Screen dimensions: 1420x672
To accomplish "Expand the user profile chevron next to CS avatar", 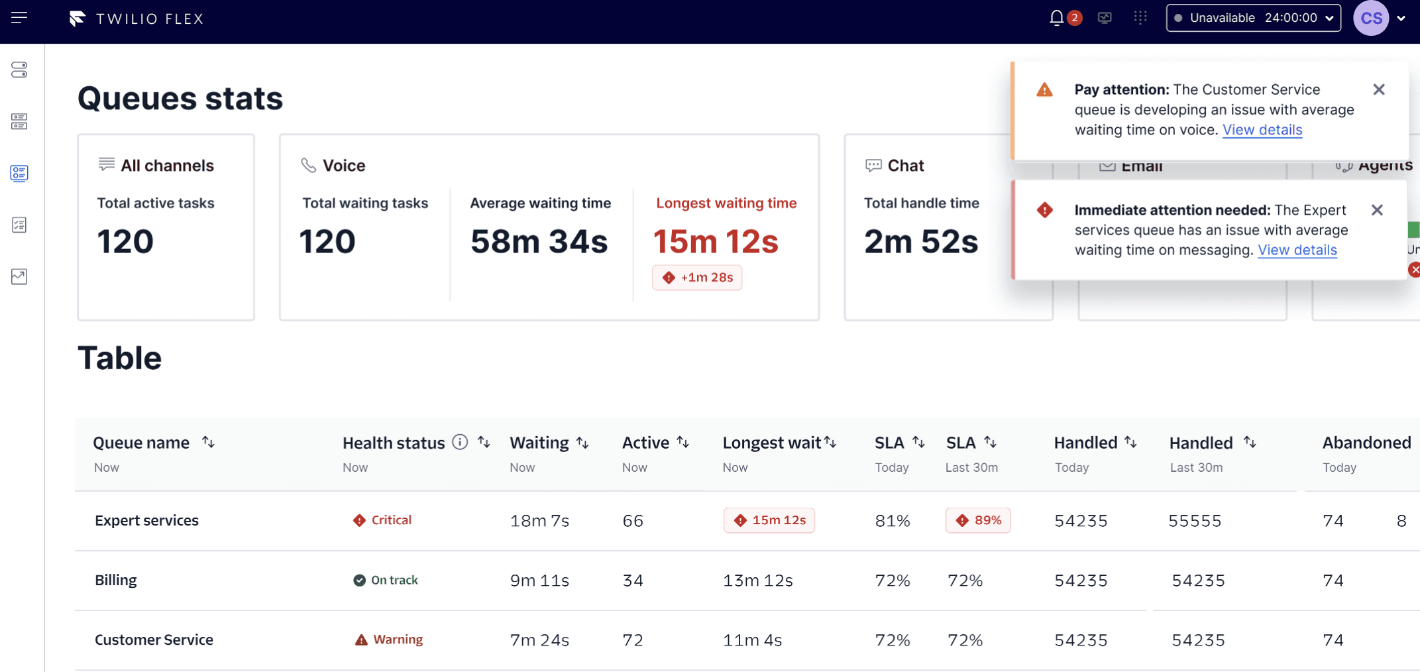I will (1403, 18).
